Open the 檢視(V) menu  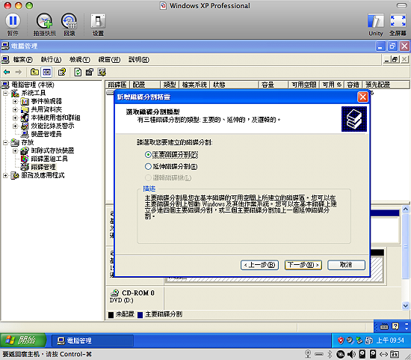pos(80,60)
